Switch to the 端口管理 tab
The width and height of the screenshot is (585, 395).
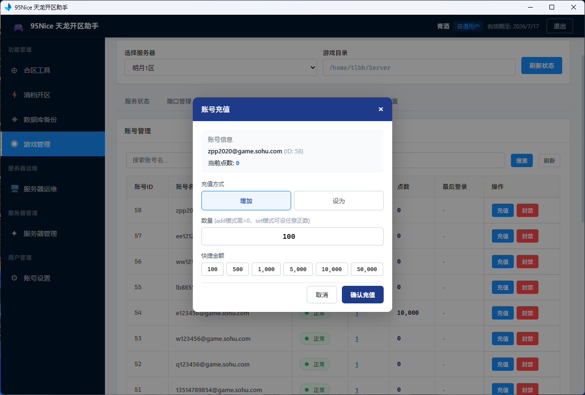tap(179, 101)
